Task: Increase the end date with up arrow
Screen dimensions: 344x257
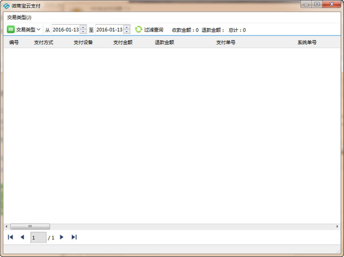Action: (127, 27)
